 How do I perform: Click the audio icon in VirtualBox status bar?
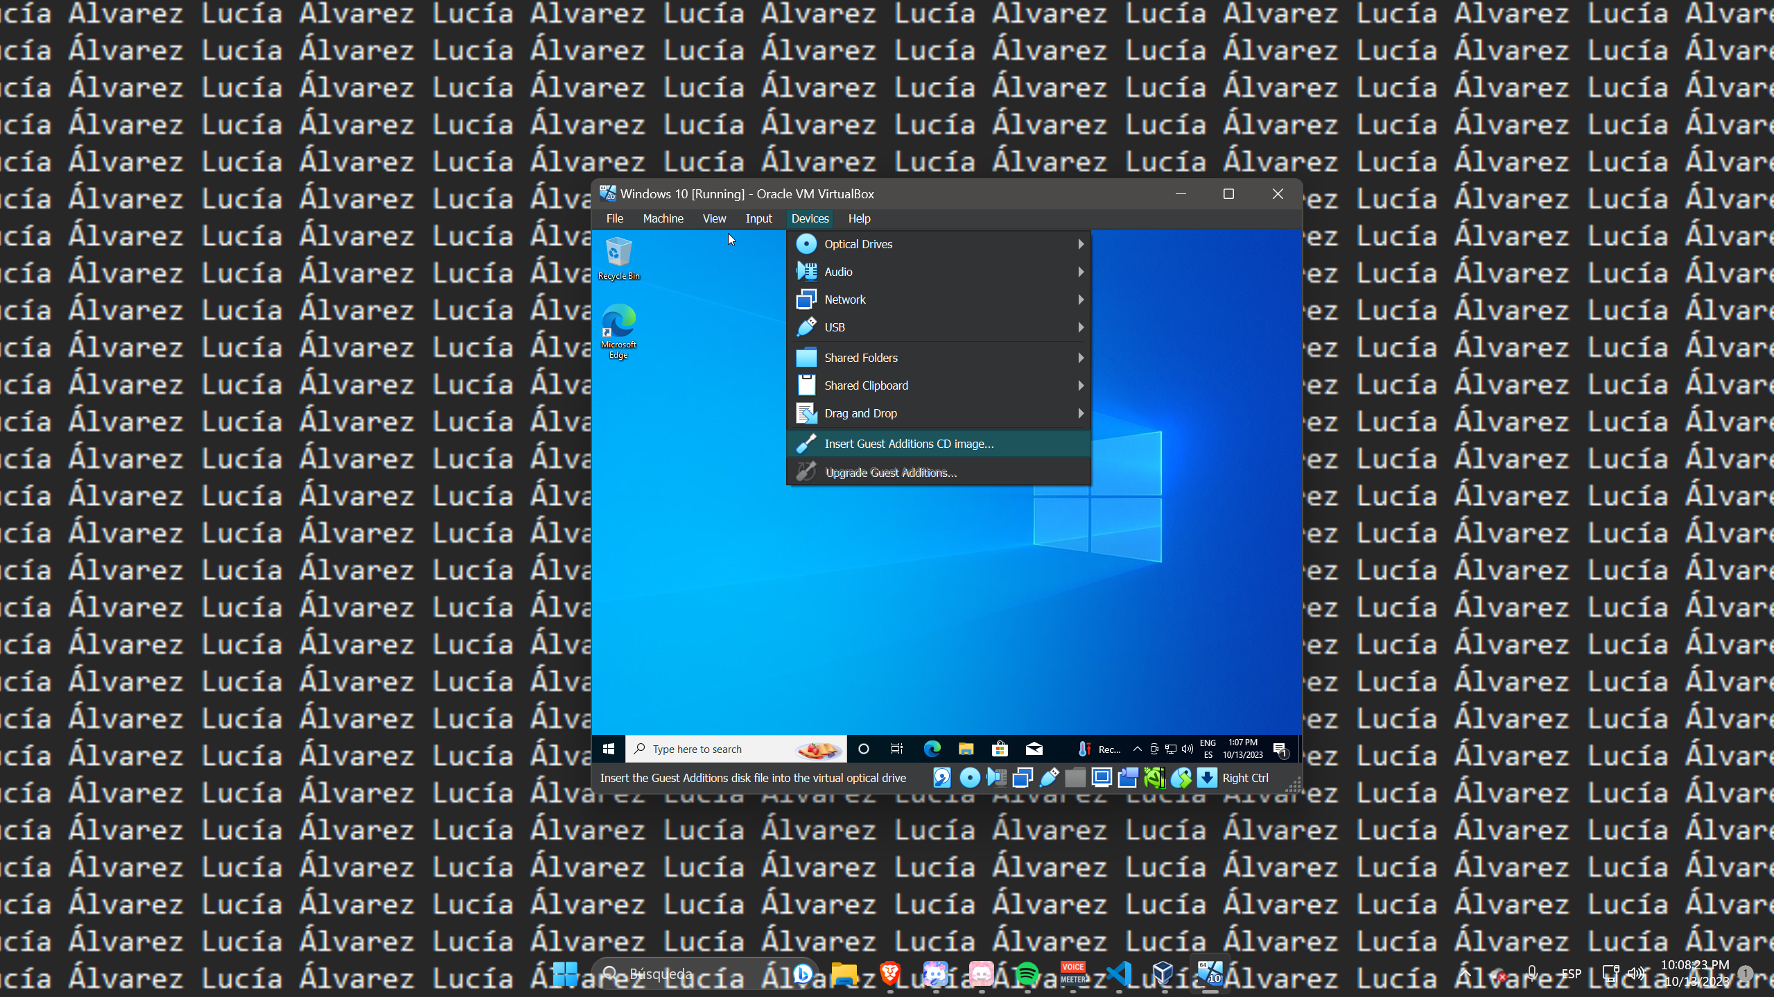[x=997, y=778]
